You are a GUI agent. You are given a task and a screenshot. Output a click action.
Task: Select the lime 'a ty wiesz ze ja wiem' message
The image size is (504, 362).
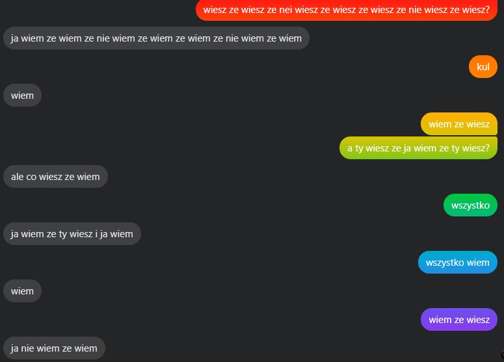[418, 148]
